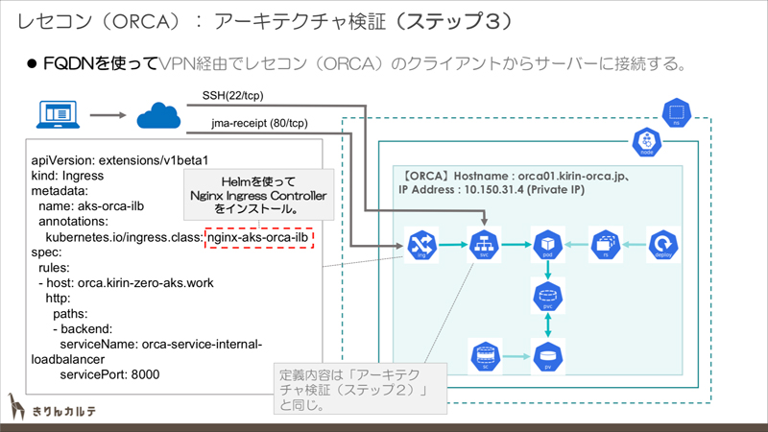768x432 pixels.
Task: Click the 'spec:' line
Action: 46,252
